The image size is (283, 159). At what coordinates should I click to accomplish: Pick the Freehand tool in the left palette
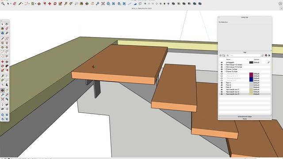(x=7, y=38)
